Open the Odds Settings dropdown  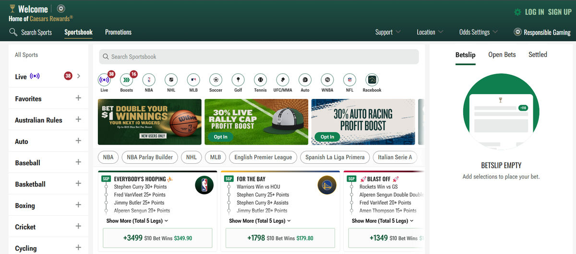click(479, 32)
